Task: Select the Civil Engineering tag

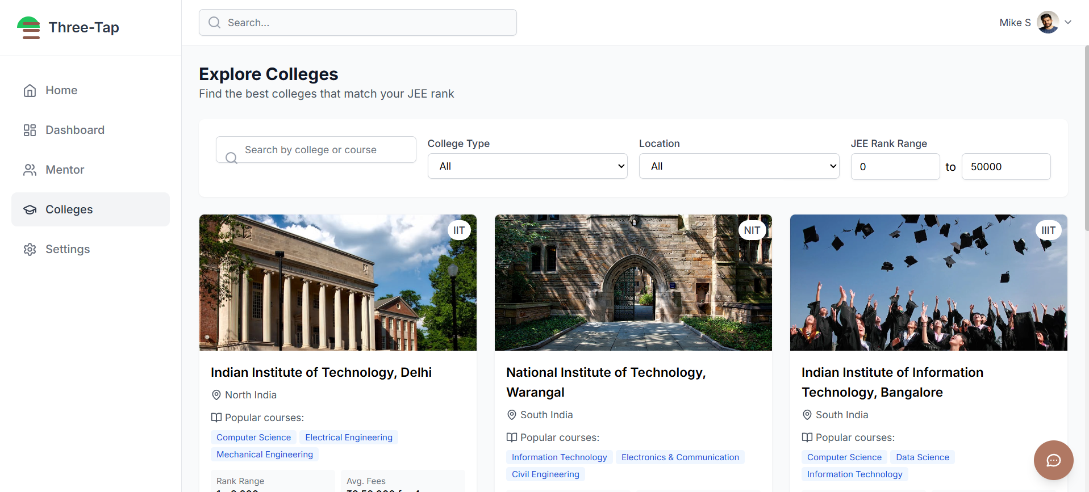Action: point(545,474)
